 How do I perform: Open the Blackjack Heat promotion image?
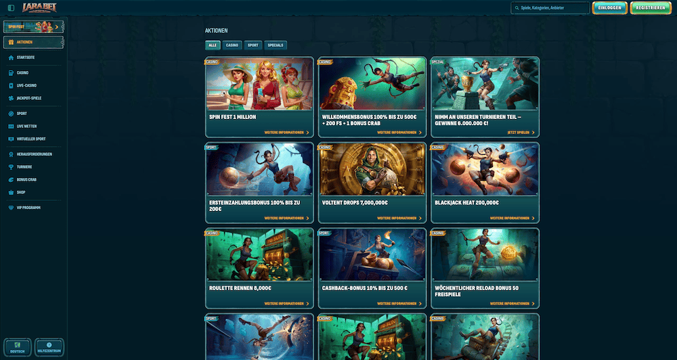pos(485,169)
